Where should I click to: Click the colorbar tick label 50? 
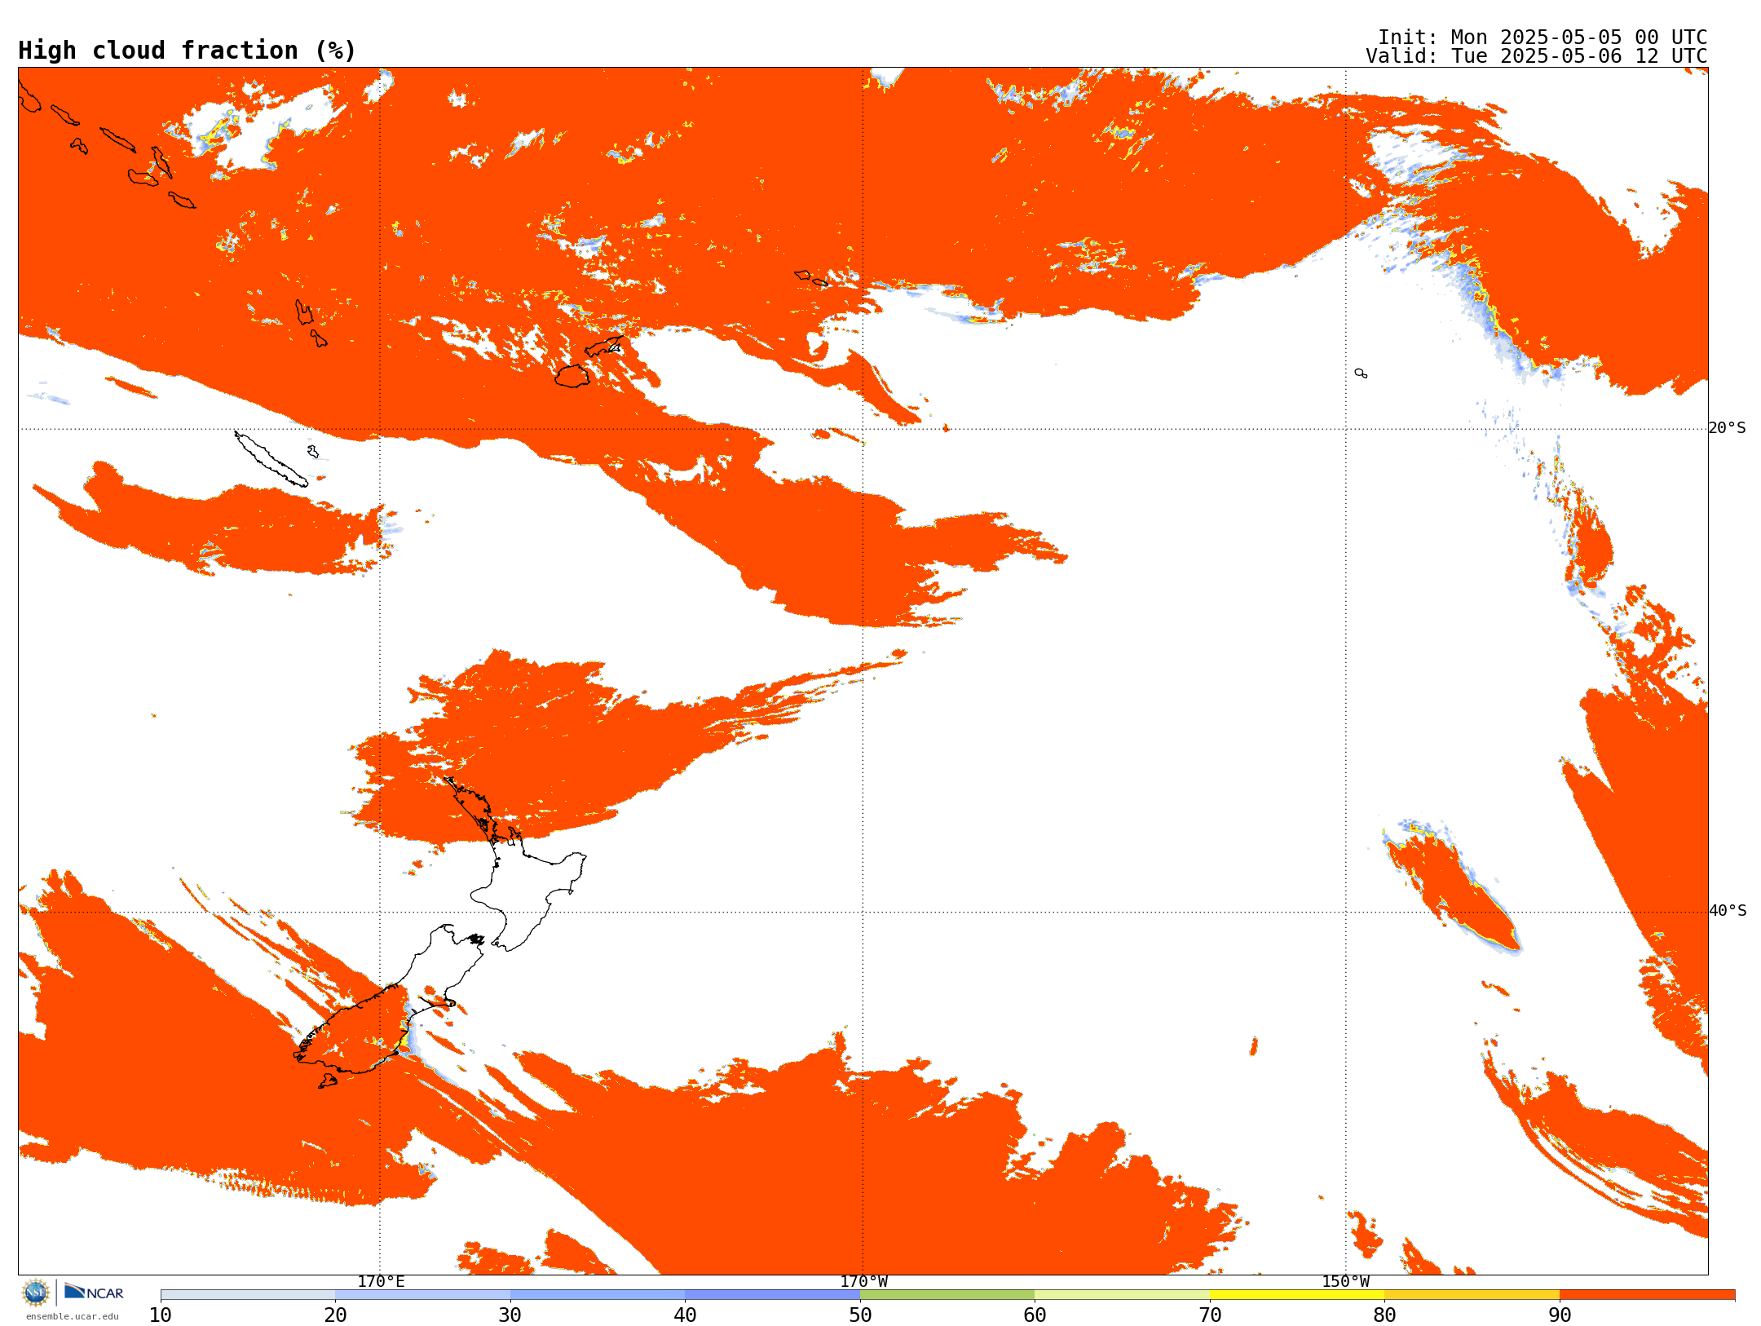(860, 1315)
